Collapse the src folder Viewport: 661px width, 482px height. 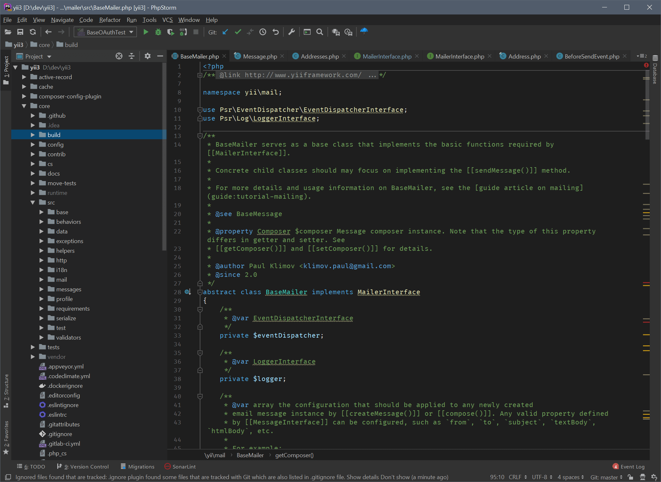(33, 203)
